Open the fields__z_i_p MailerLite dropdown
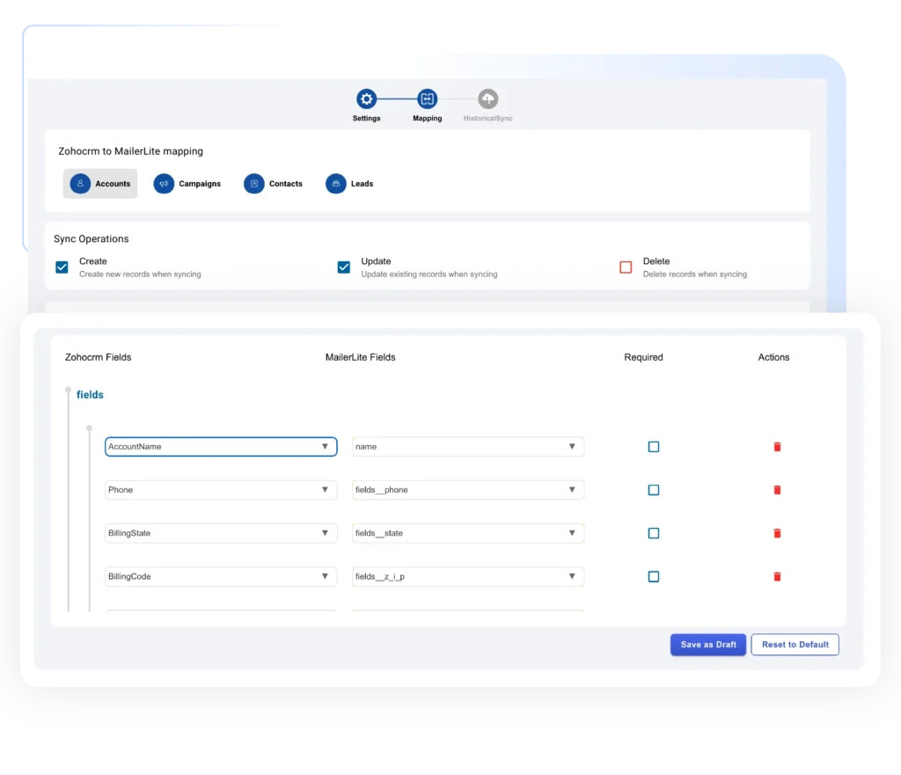 tap(467, 577)
